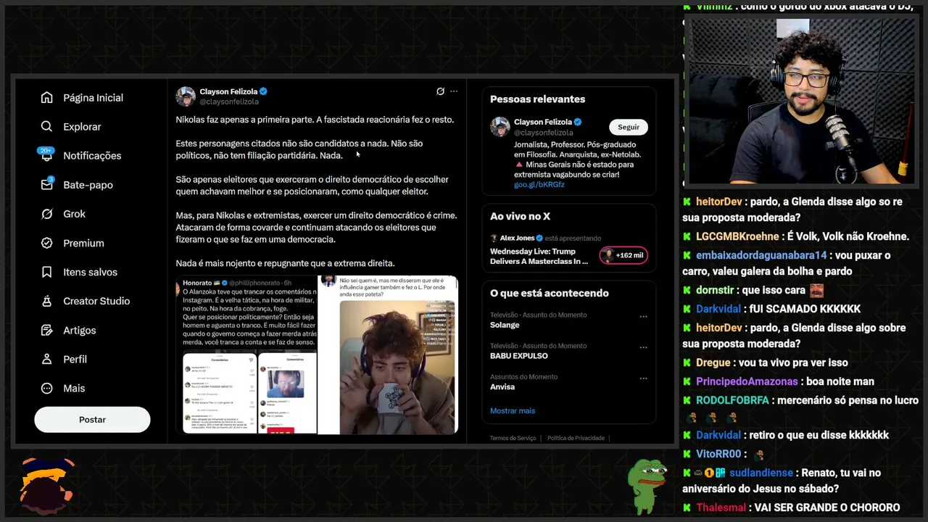
Task: Click the embaixadordaguanabara14 chat username
Action: click(761, 255)
